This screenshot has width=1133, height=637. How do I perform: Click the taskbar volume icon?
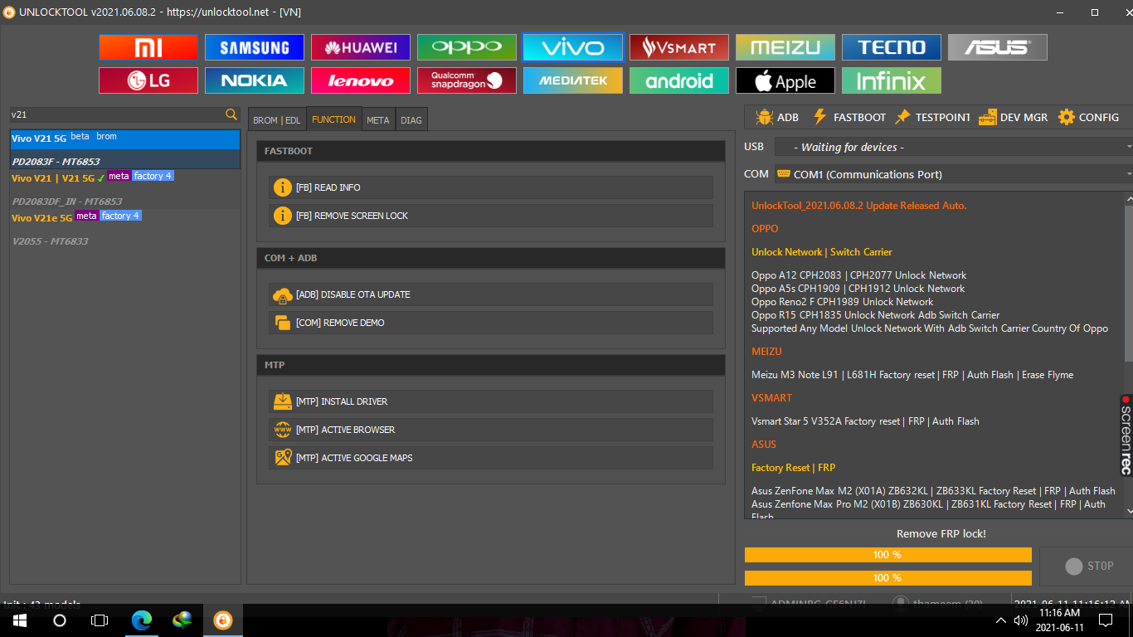(x=1021, y=620)
